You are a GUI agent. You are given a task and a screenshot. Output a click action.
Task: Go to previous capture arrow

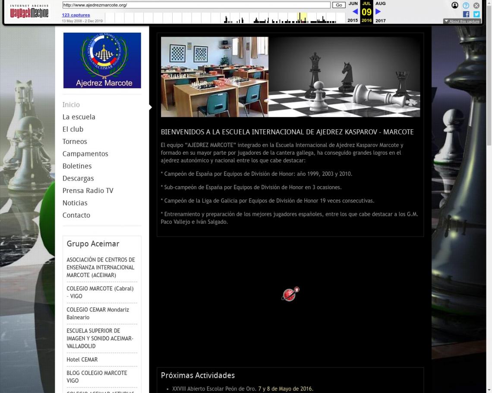click(x=355, y=12)
